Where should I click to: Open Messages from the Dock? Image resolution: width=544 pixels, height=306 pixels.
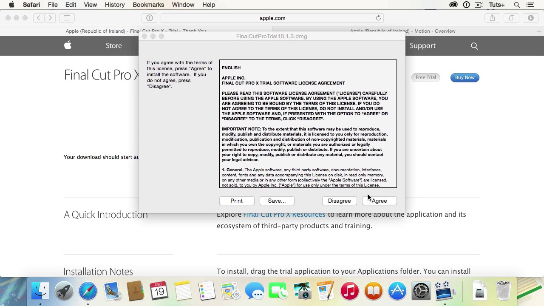click(x=255, y=291)
